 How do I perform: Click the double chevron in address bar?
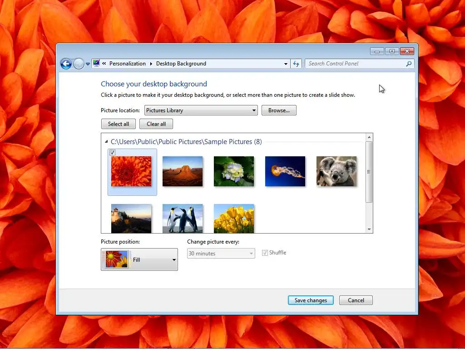pyautogui.click(x=104, y=63)
